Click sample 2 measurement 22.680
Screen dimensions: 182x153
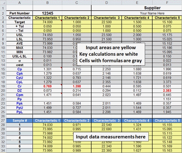[x=107, y=129]
